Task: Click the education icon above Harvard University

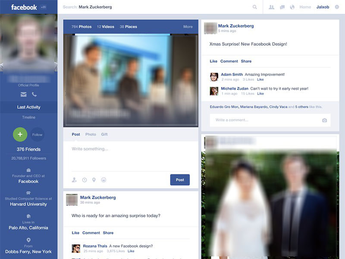Action: 28,193
